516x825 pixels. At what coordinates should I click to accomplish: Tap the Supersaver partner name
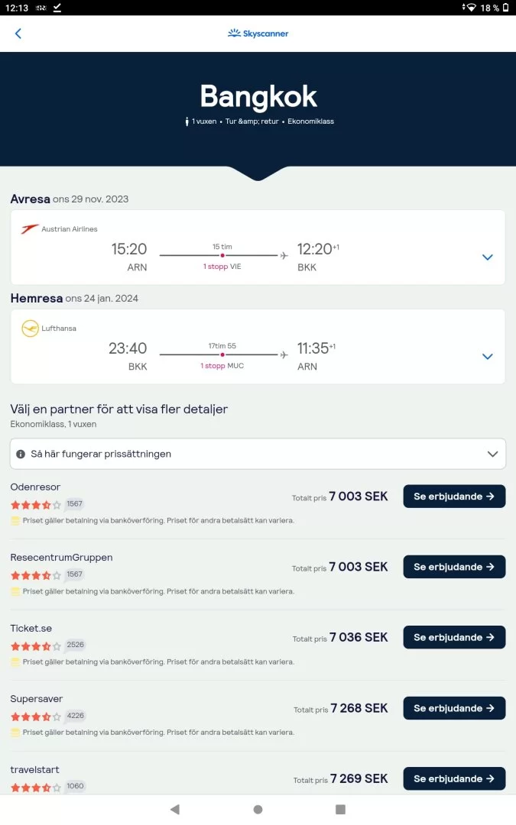pyautogui.click(x=37, y=699)
